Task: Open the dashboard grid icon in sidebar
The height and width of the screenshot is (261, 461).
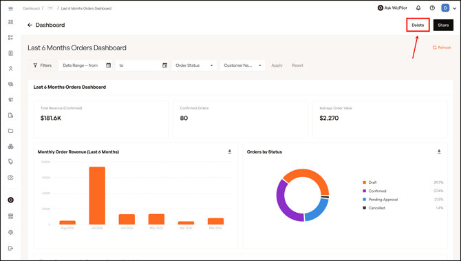Action: pyautogui.click(x=10, y=22)
